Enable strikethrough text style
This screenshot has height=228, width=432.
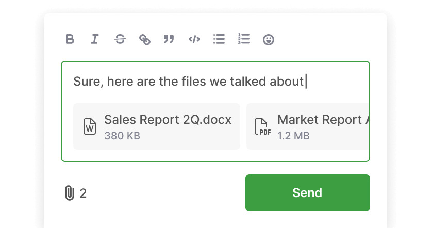120,39
